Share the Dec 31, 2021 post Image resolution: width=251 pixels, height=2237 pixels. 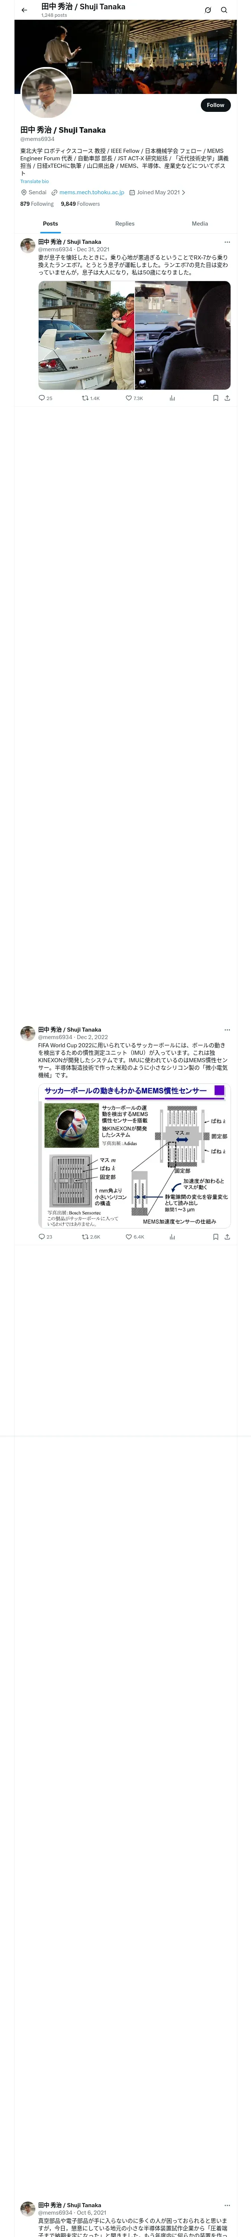pos(227,398)
